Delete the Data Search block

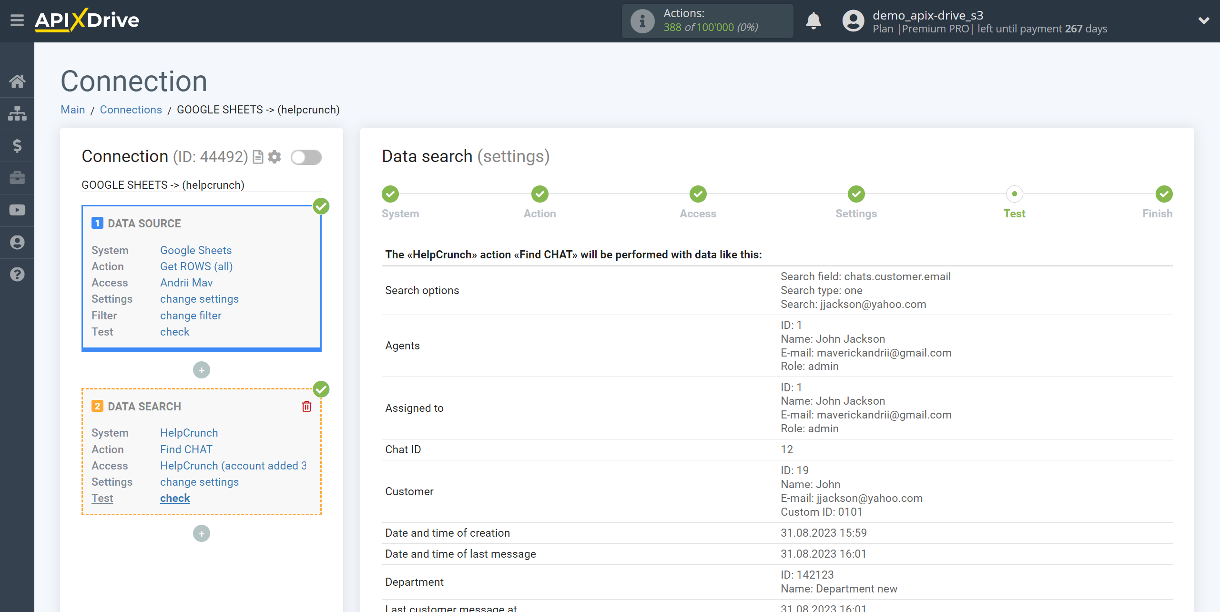[307, 407]
